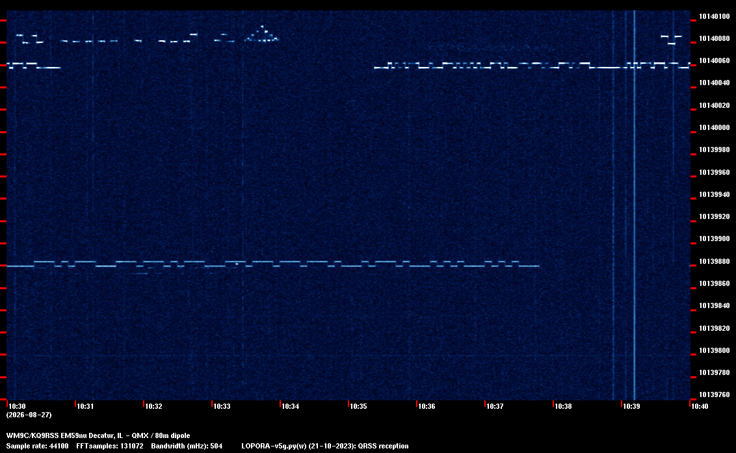Click the WM9C/KQ9RSS station description line

[x=98, y=435]
